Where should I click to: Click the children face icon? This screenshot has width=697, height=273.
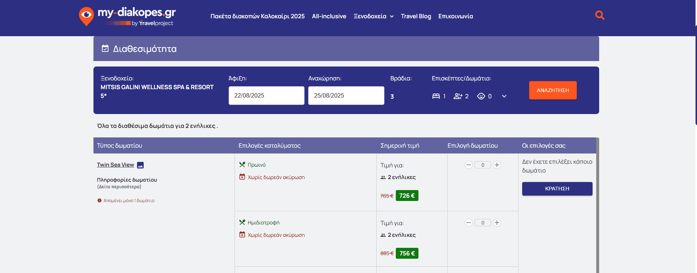pyautogui.click(x=481, y=96)
